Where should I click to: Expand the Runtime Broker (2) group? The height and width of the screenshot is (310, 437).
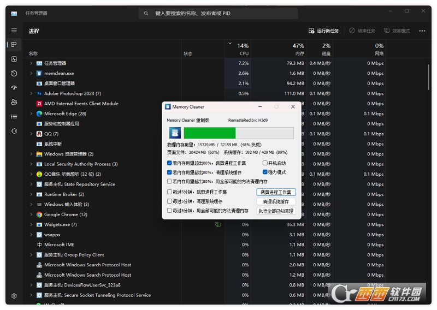[31, 194]
